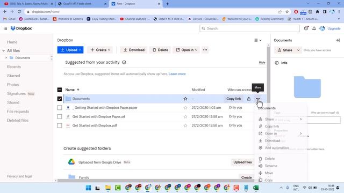Click into the Dropbox search field

coord(249,28)
